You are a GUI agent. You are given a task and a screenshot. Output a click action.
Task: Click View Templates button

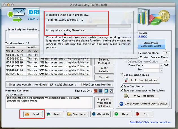click(x=142, y=96)
